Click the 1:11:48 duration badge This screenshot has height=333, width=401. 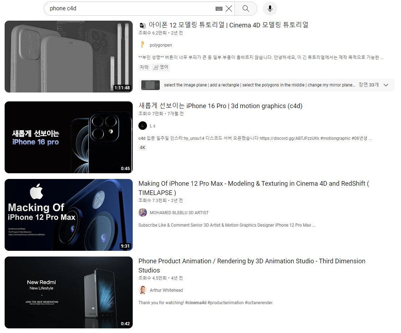tap(122, 88)
